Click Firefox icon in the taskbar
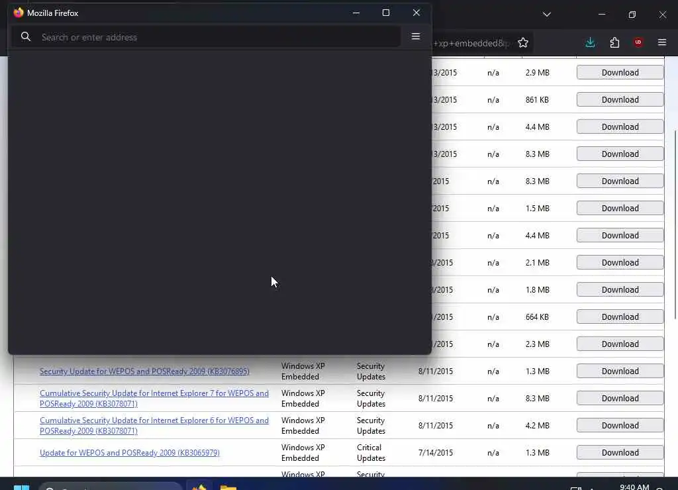 199,487
